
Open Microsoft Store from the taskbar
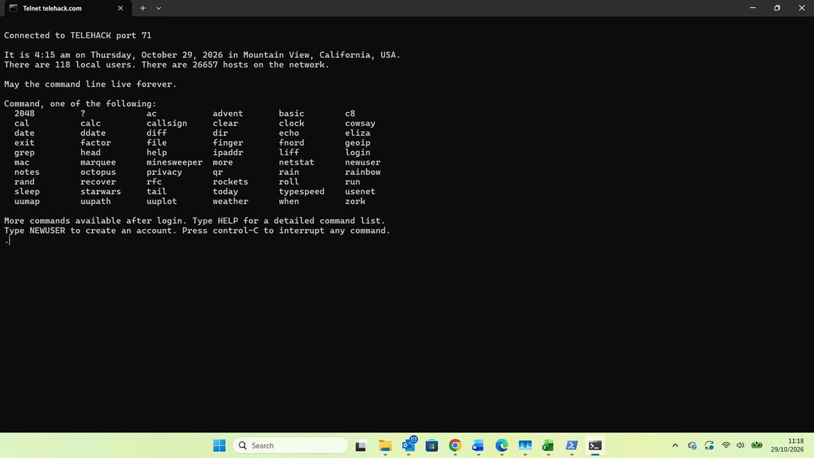tap(432, 446)
